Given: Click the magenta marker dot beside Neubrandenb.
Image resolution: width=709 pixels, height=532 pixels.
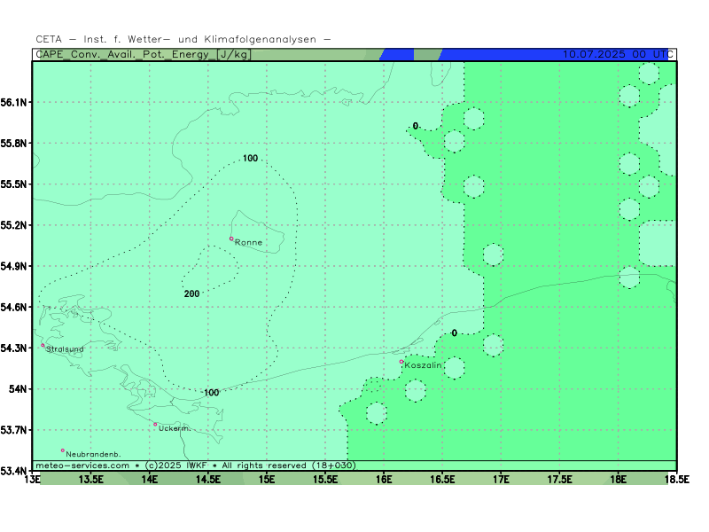Looking at the screenshot, I should [63, 450].
